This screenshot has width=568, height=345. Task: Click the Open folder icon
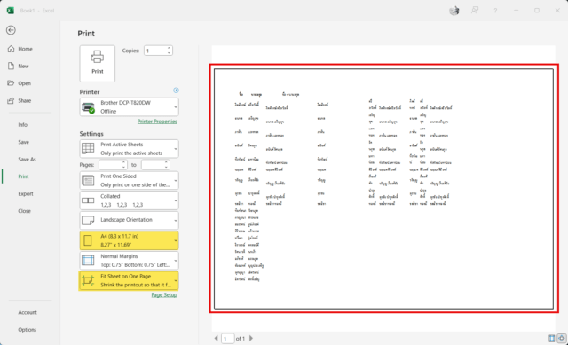point(11,83)
